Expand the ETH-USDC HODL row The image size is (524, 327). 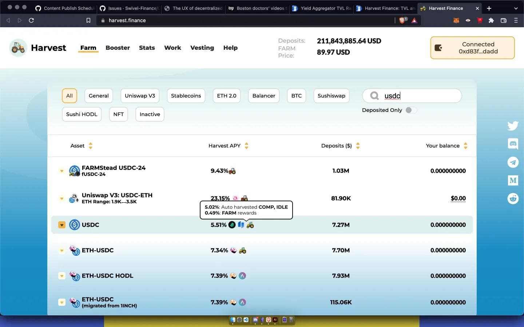[62, 276]
